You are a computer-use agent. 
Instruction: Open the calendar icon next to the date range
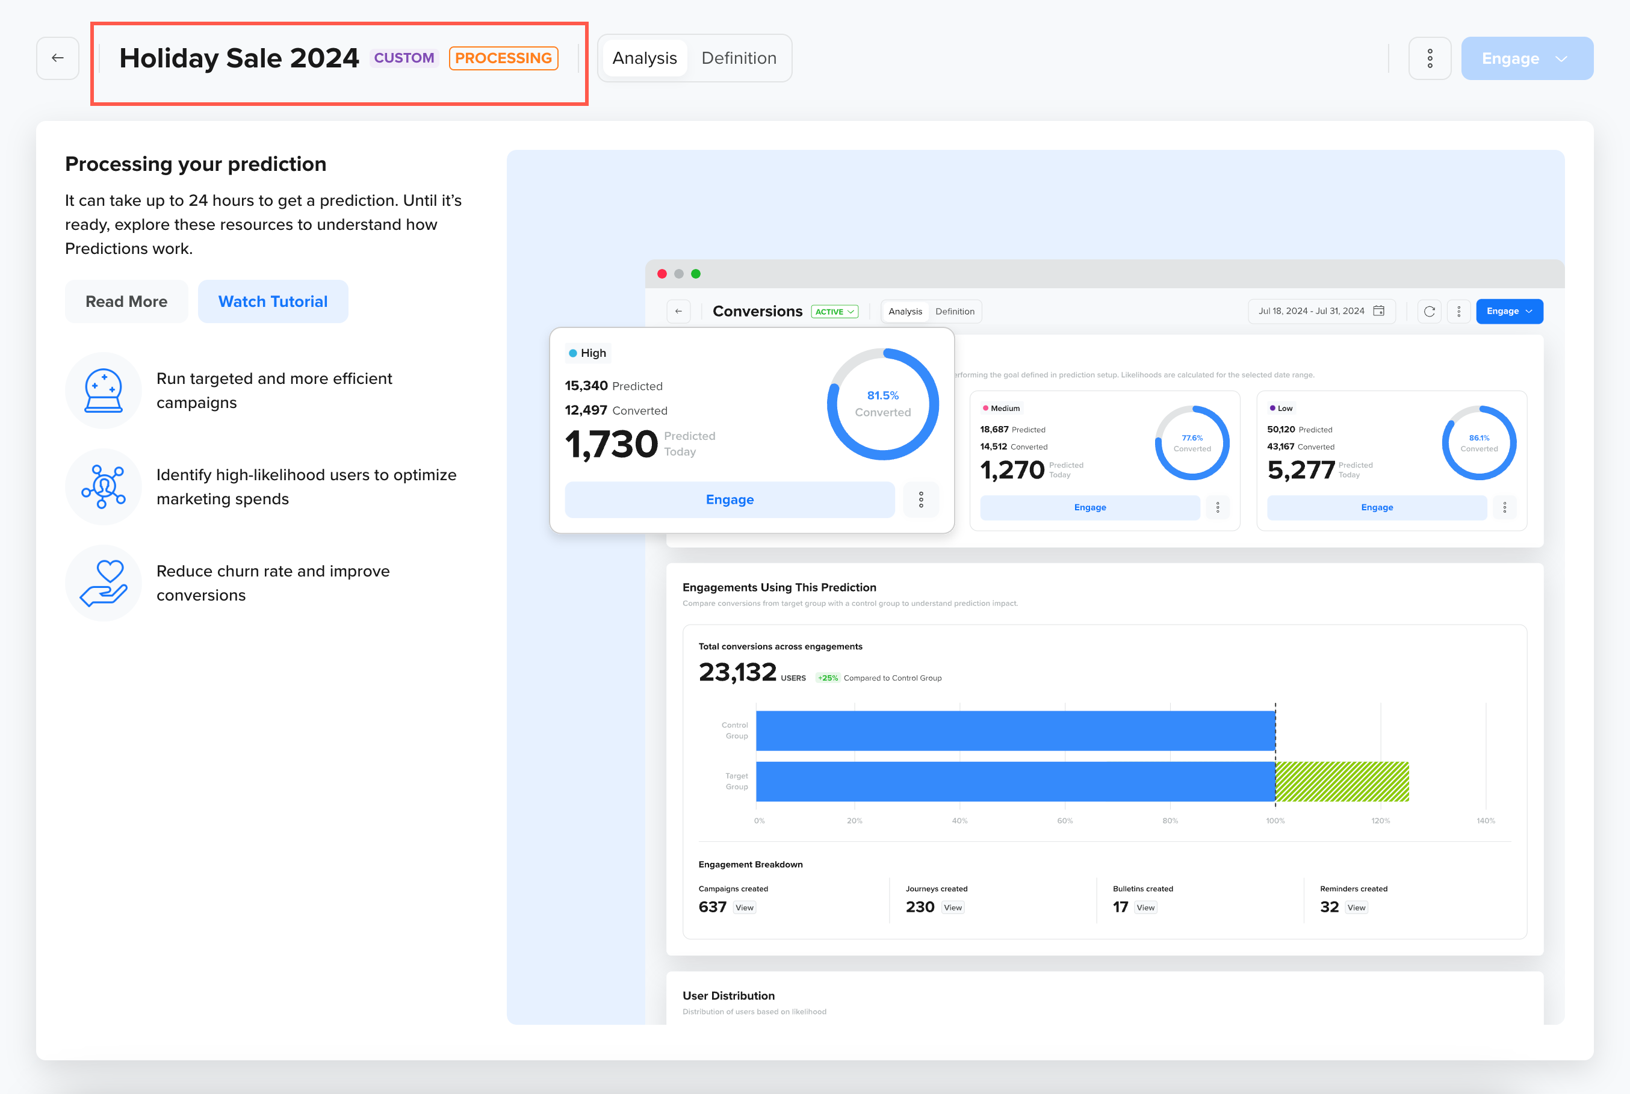1378,311
